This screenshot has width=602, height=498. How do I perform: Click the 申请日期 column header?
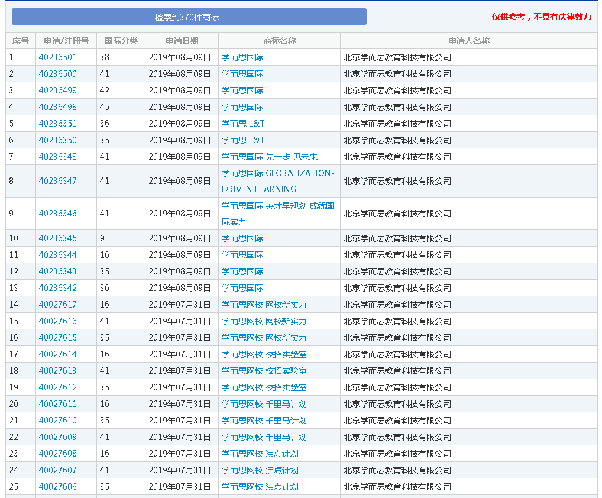click(182, 41)
